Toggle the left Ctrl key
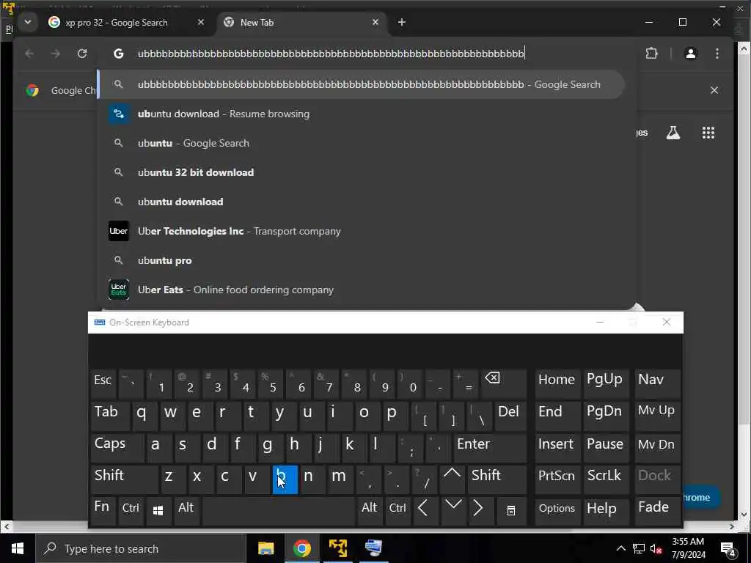This screenshot has width=751, height=563. (x=131, y=511)
